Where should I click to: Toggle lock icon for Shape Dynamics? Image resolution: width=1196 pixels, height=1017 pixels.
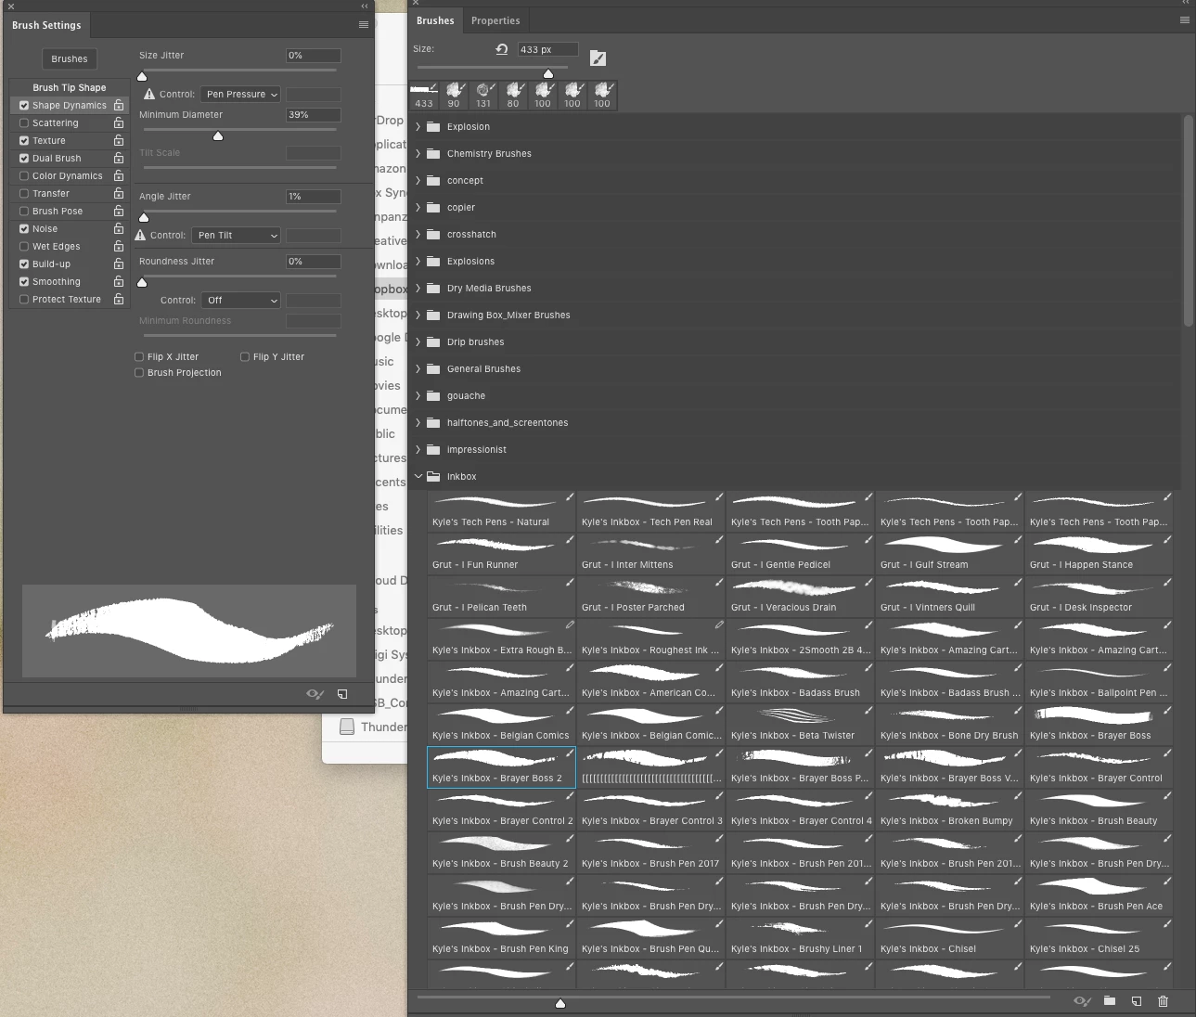119,105
